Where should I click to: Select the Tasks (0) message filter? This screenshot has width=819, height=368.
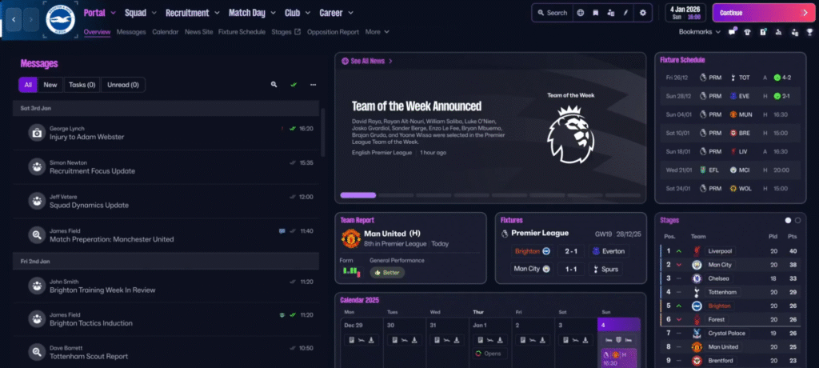tap(82, 85)
